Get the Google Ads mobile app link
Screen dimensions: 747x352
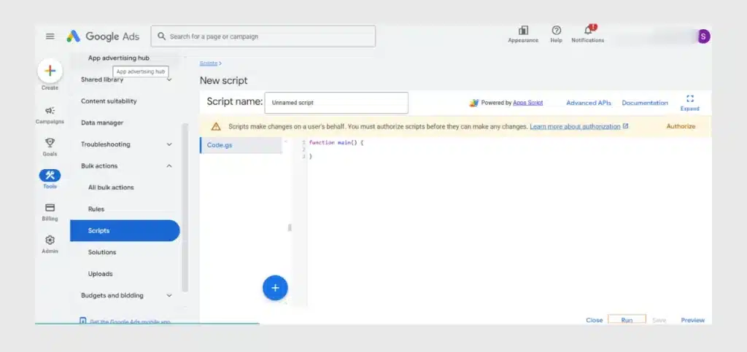coord(125,321)
